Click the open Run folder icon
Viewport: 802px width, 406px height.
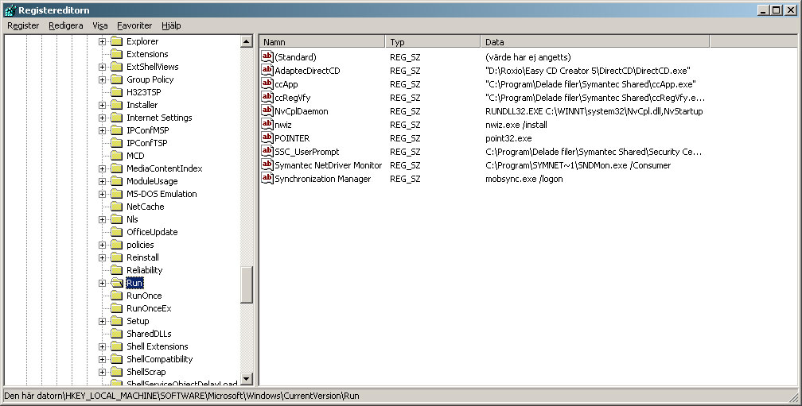pos(117,283)
